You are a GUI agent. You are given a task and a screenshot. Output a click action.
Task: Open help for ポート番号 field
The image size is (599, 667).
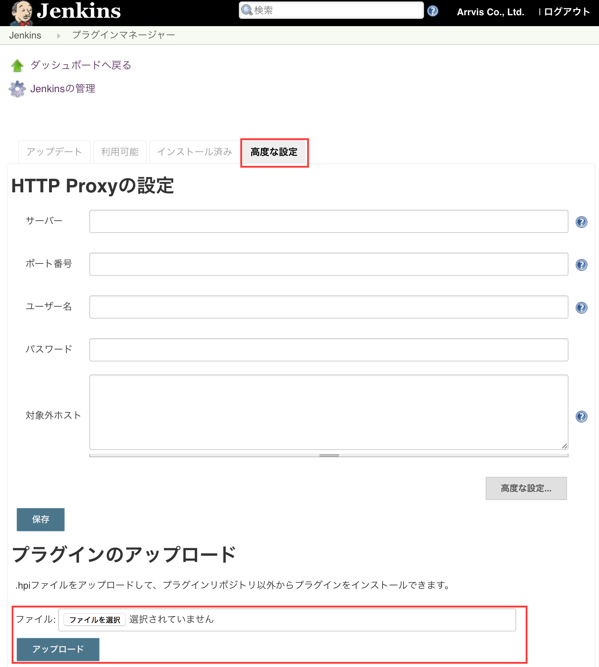[x=582, y=265]
